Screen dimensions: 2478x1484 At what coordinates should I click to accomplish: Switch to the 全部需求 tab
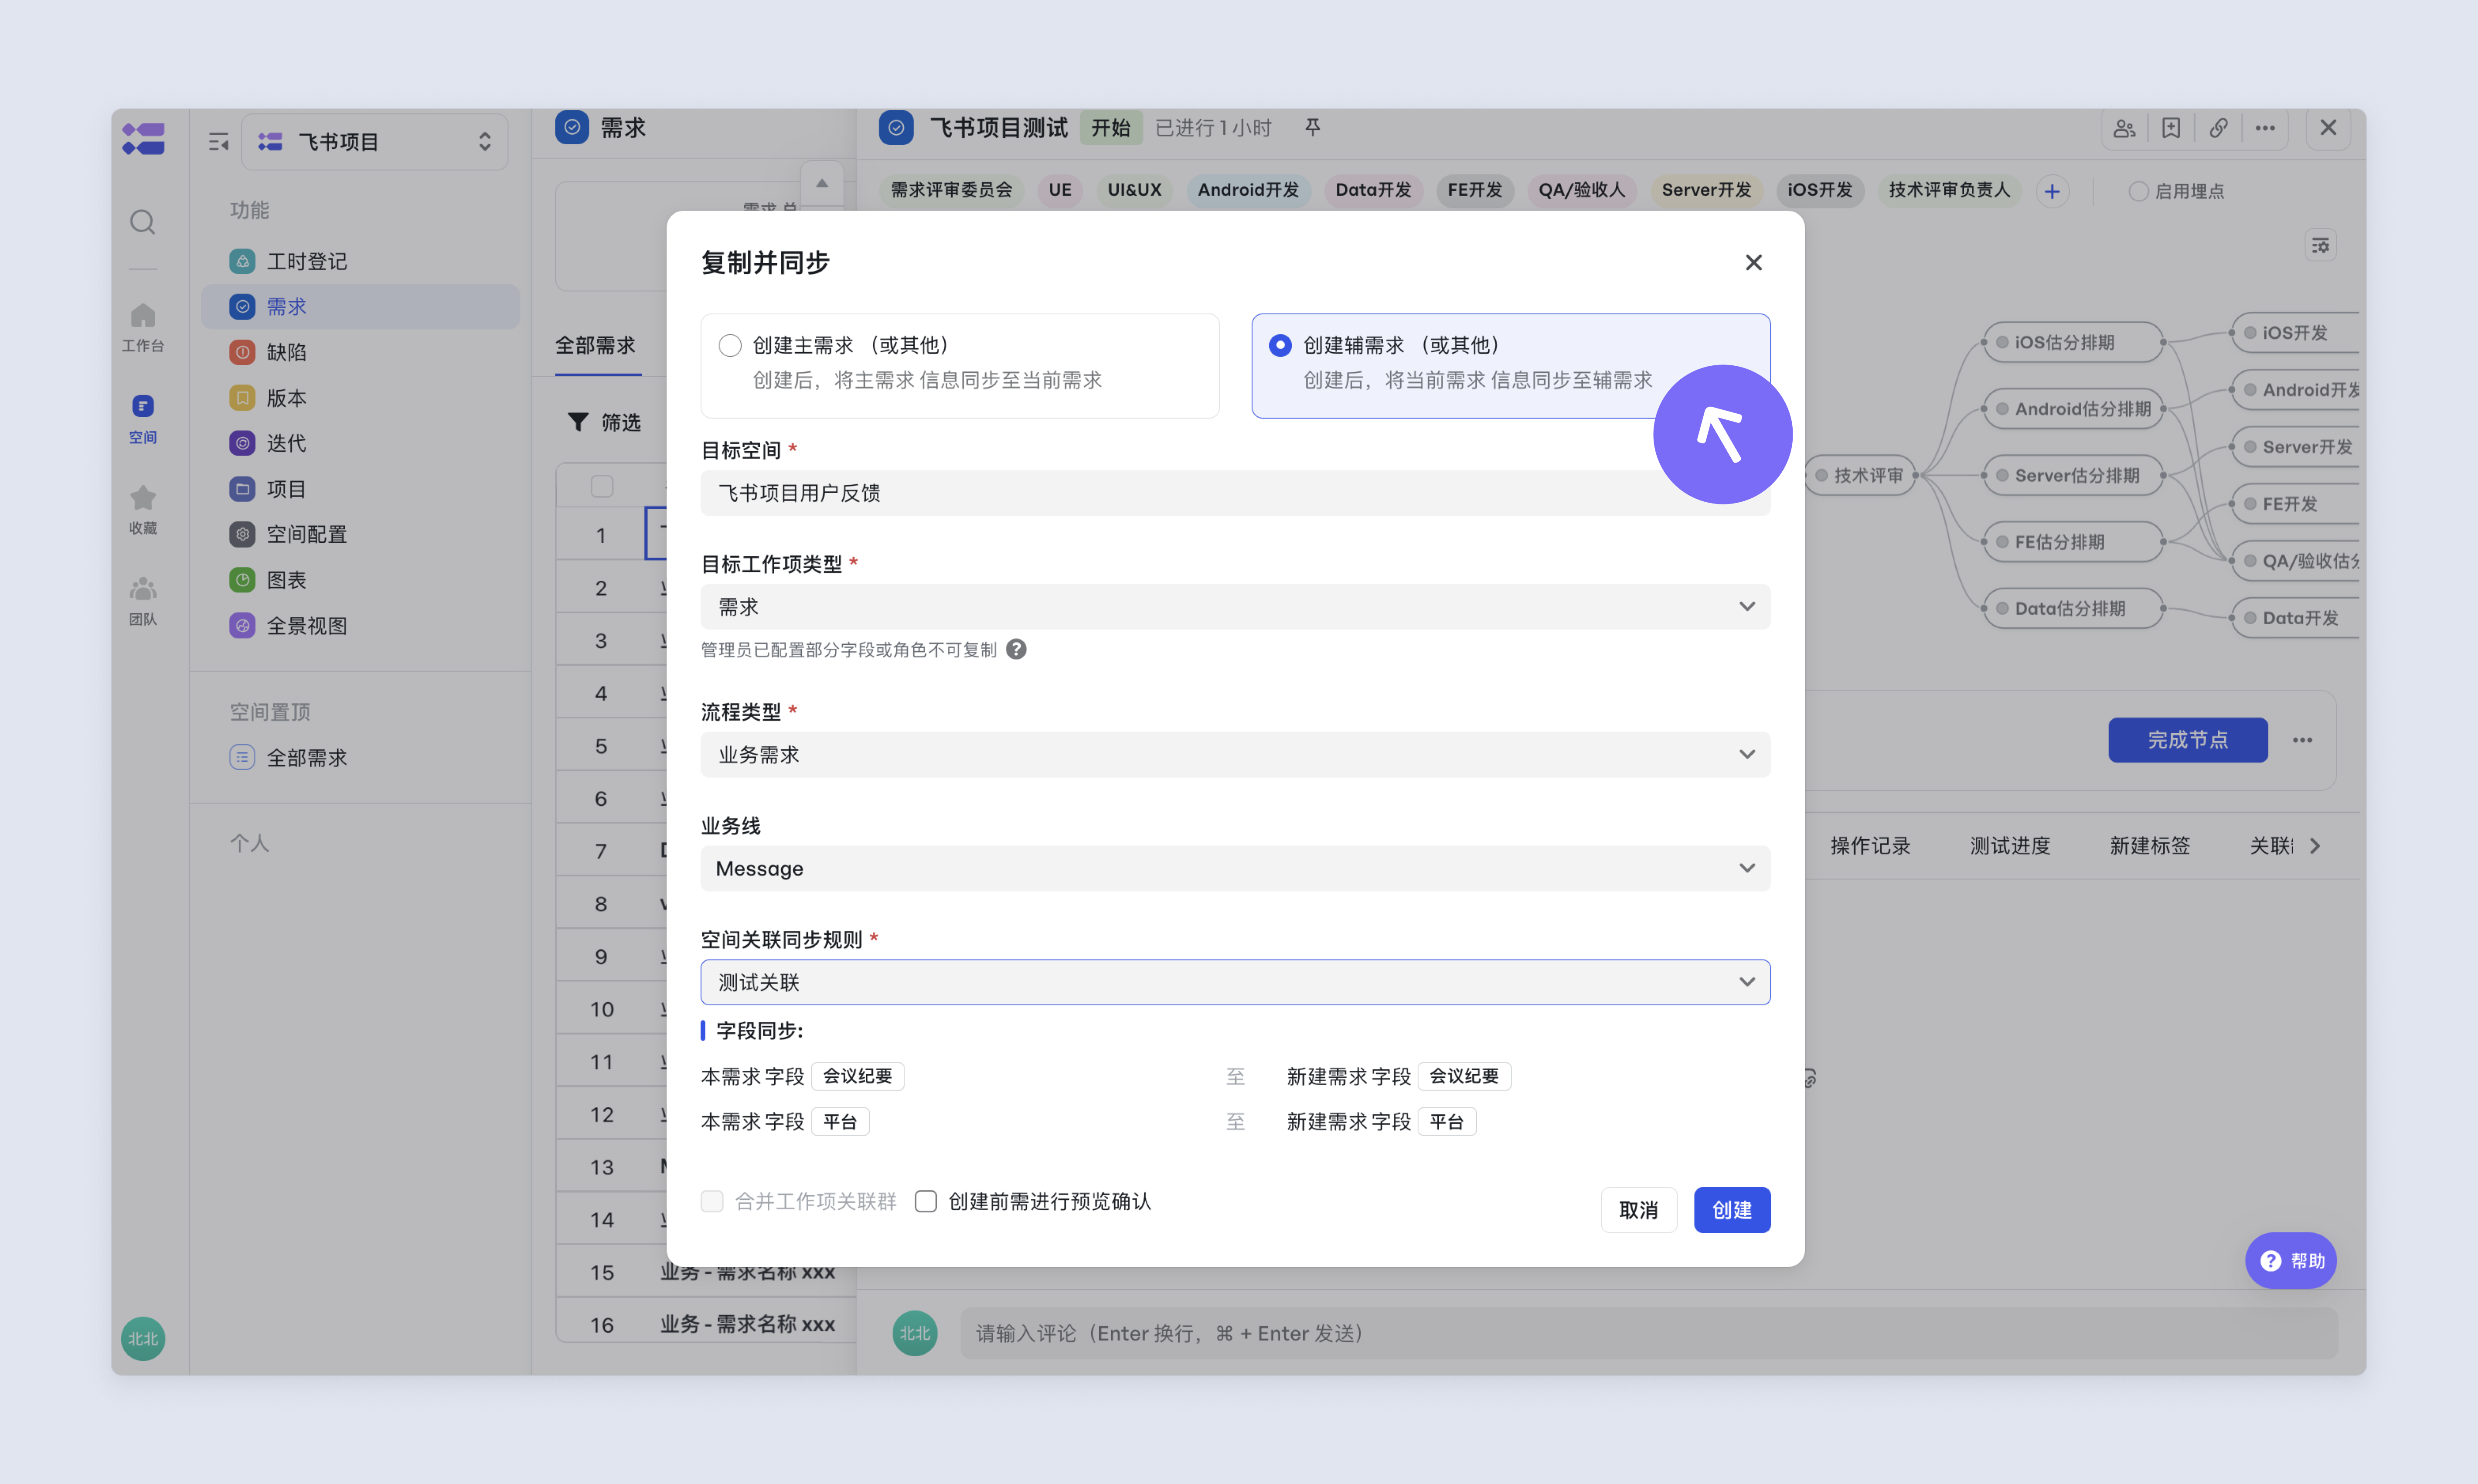point(595,346)
